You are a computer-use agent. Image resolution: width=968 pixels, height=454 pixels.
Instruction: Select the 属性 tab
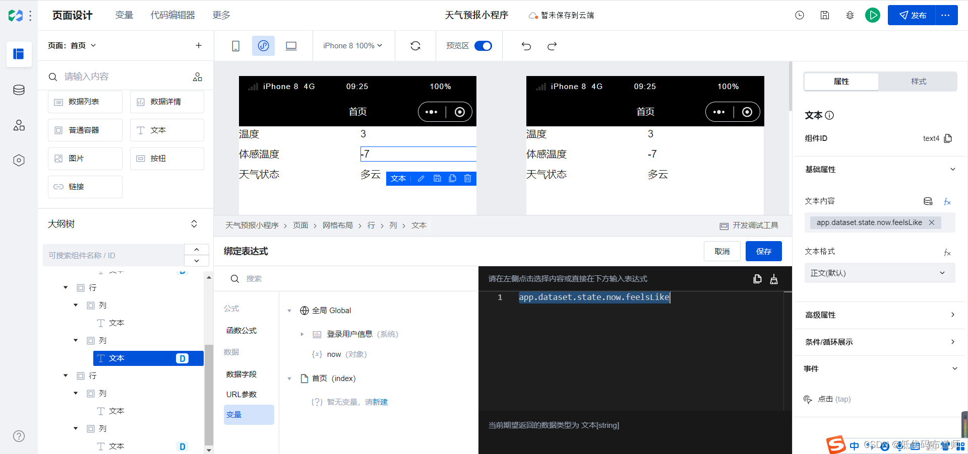(841, 82)
